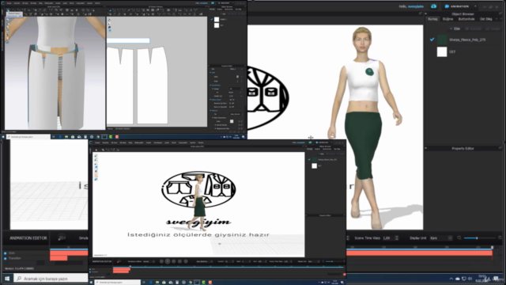Select the top white fabric swatch in top-left window
This screenshot has width=506, height=285.
[217, 19]
